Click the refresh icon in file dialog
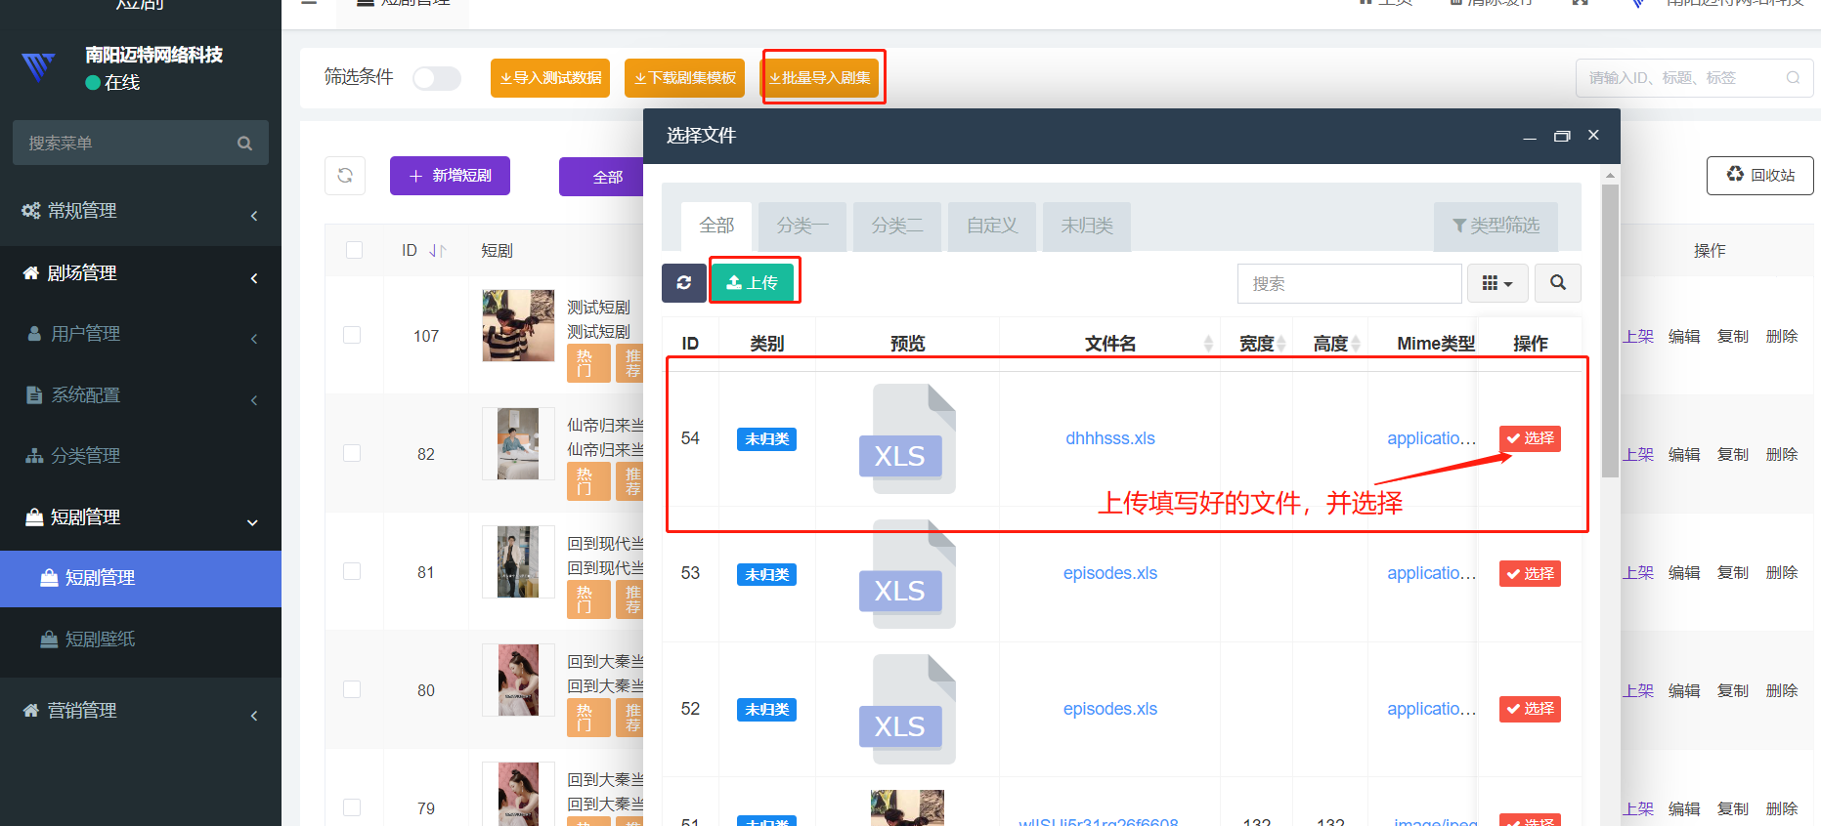 683,283
